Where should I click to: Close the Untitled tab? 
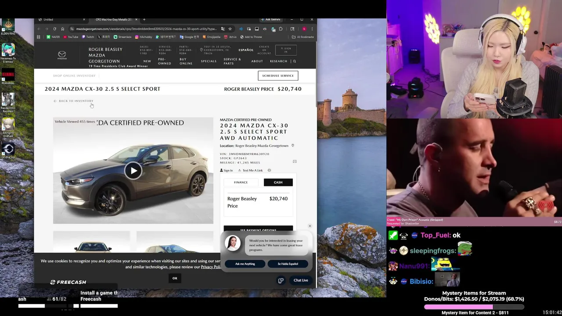click(x=84, y=19)
